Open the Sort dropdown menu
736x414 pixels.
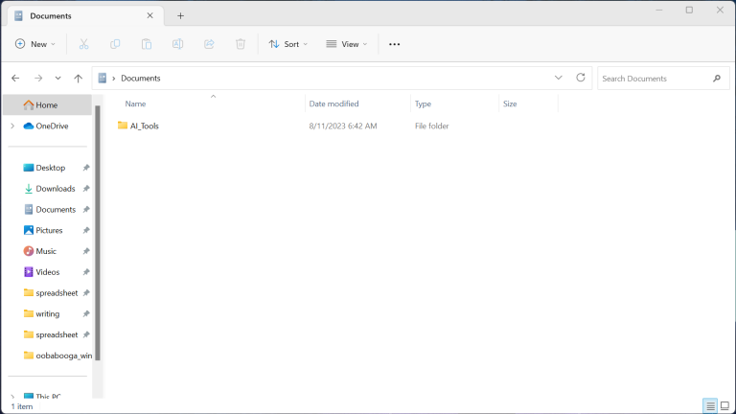tap(288, 44)
